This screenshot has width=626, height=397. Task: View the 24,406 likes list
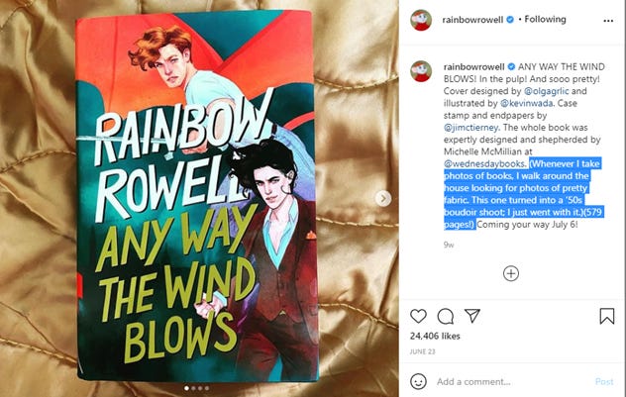point(435,336)
